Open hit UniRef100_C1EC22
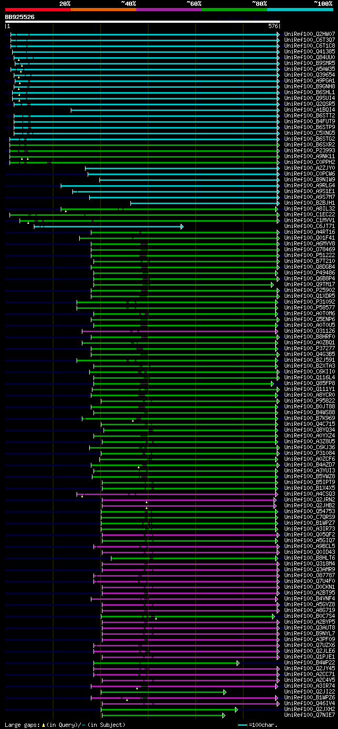338x729 pixels. point(309,214)
